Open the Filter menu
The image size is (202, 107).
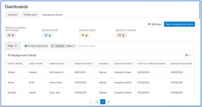tap(13, 46)
